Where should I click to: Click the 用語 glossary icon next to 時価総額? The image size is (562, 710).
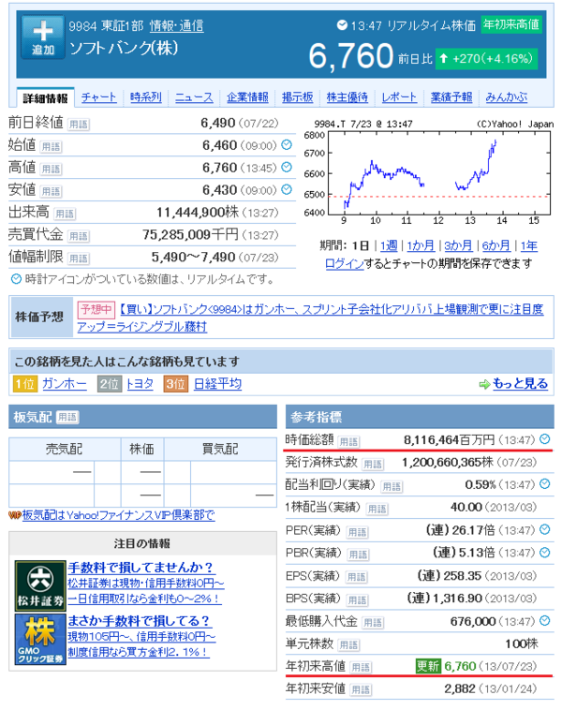[x=348, y=441]
